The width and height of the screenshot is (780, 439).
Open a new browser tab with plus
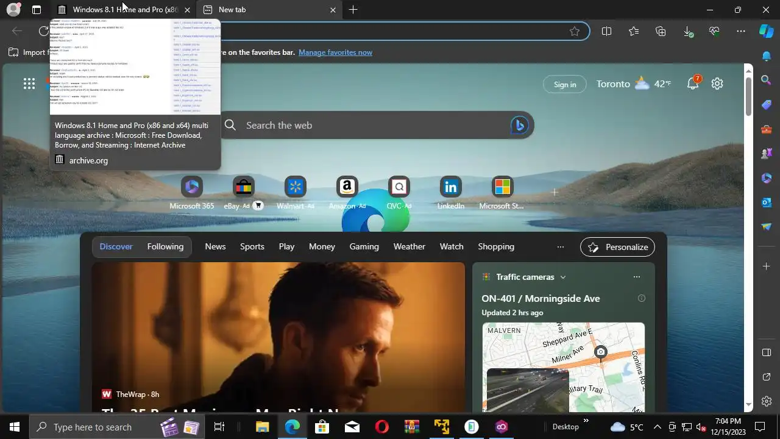(353, 10)
